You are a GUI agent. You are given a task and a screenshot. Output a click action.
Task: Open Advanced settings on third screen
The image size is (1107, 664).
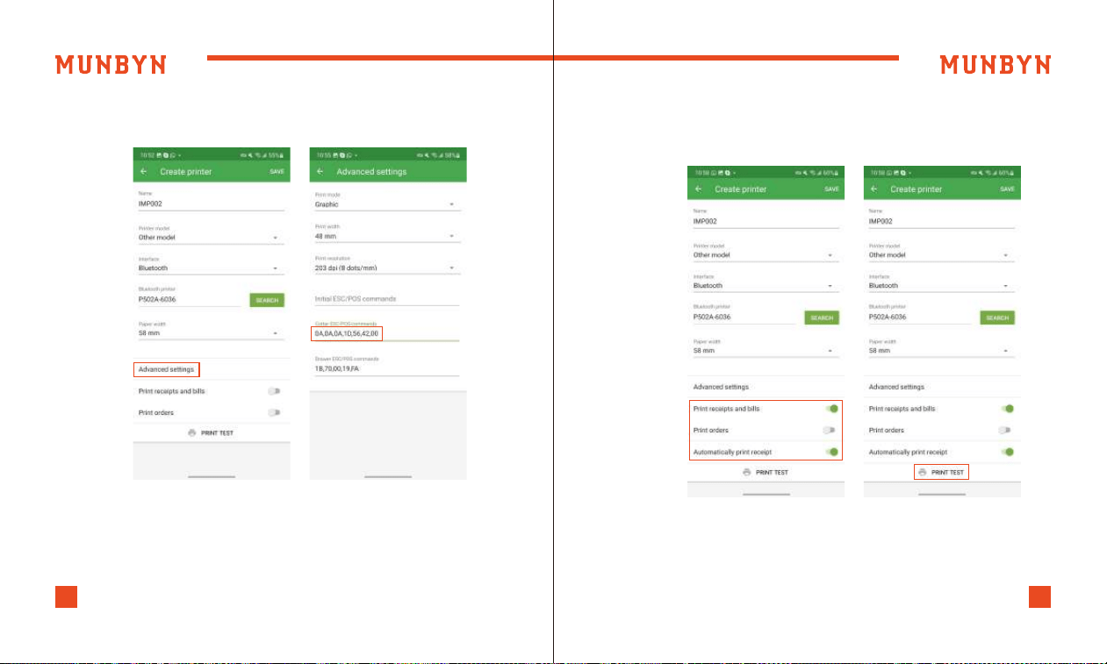[721, 387]
